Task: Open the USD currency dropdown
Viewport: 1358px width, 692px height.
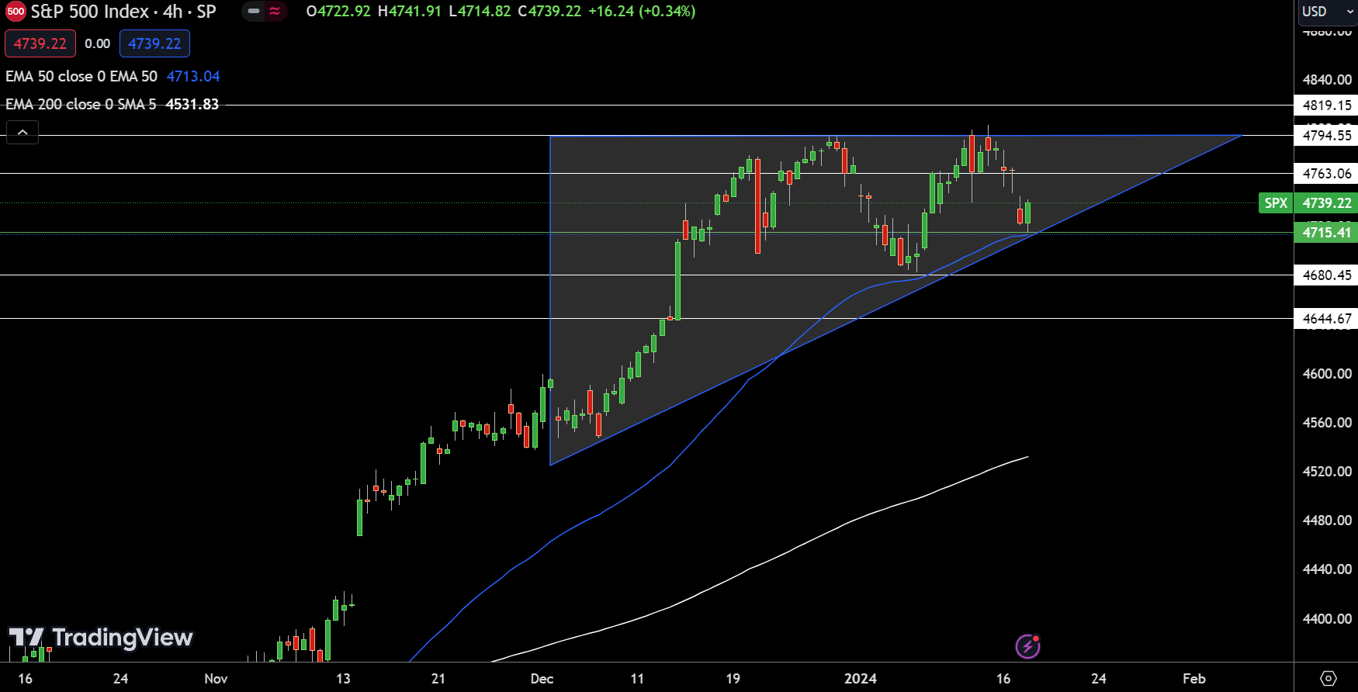Action: 1326,12
